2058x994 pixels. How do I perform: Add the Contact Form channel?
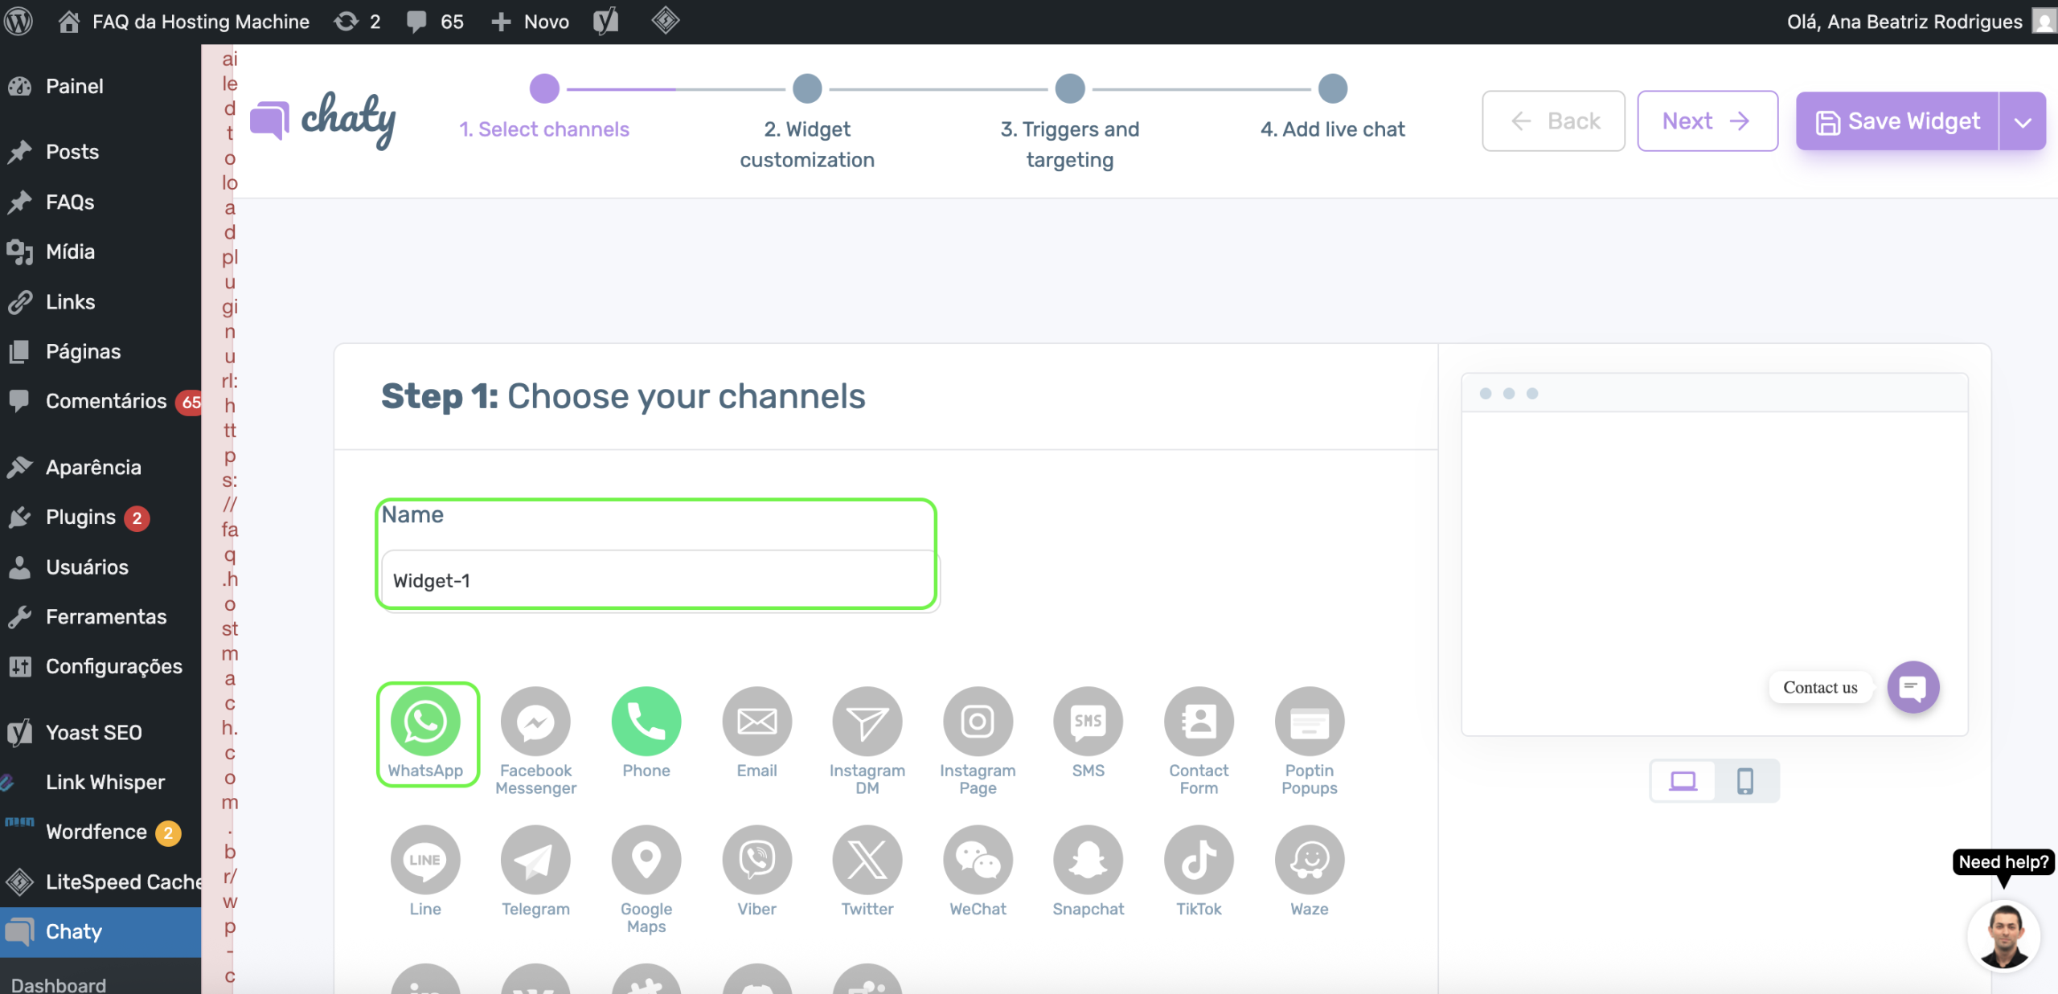pos(1199,721)
